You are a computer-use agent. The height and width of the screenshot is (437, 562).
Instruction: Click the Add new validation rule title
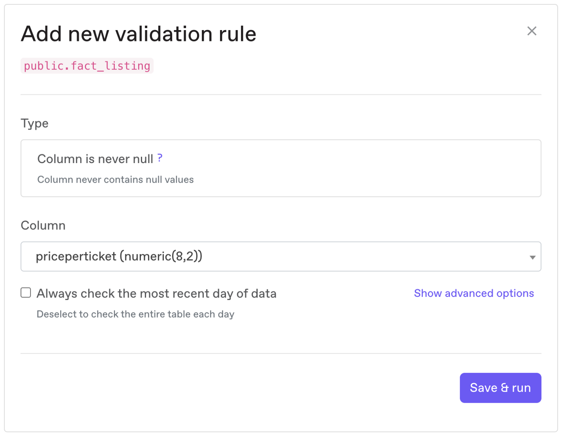(138, 34)
